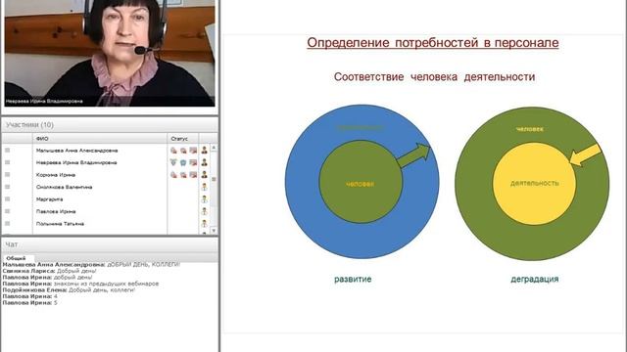Click the развитие label on slide
Image resolution: width=627 pixels, height=352 pixels.
pos(353,279)
